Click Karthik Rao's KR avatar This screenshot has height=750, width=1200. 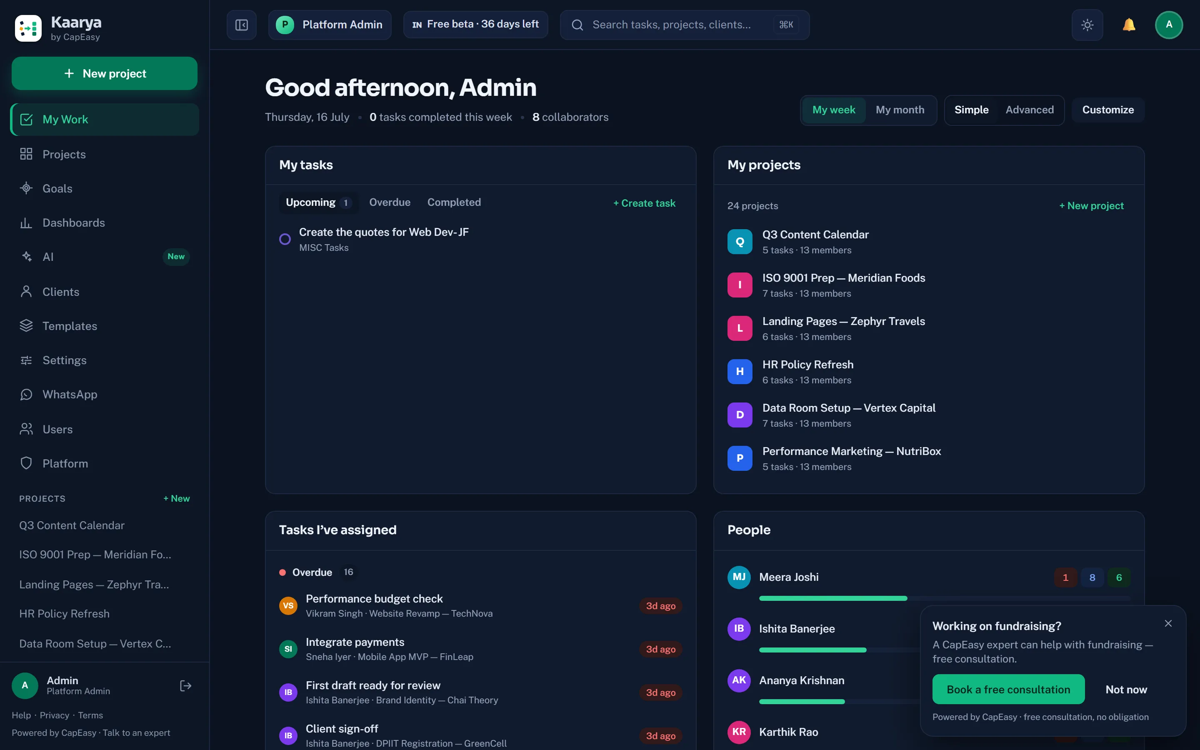click(739, 732)
